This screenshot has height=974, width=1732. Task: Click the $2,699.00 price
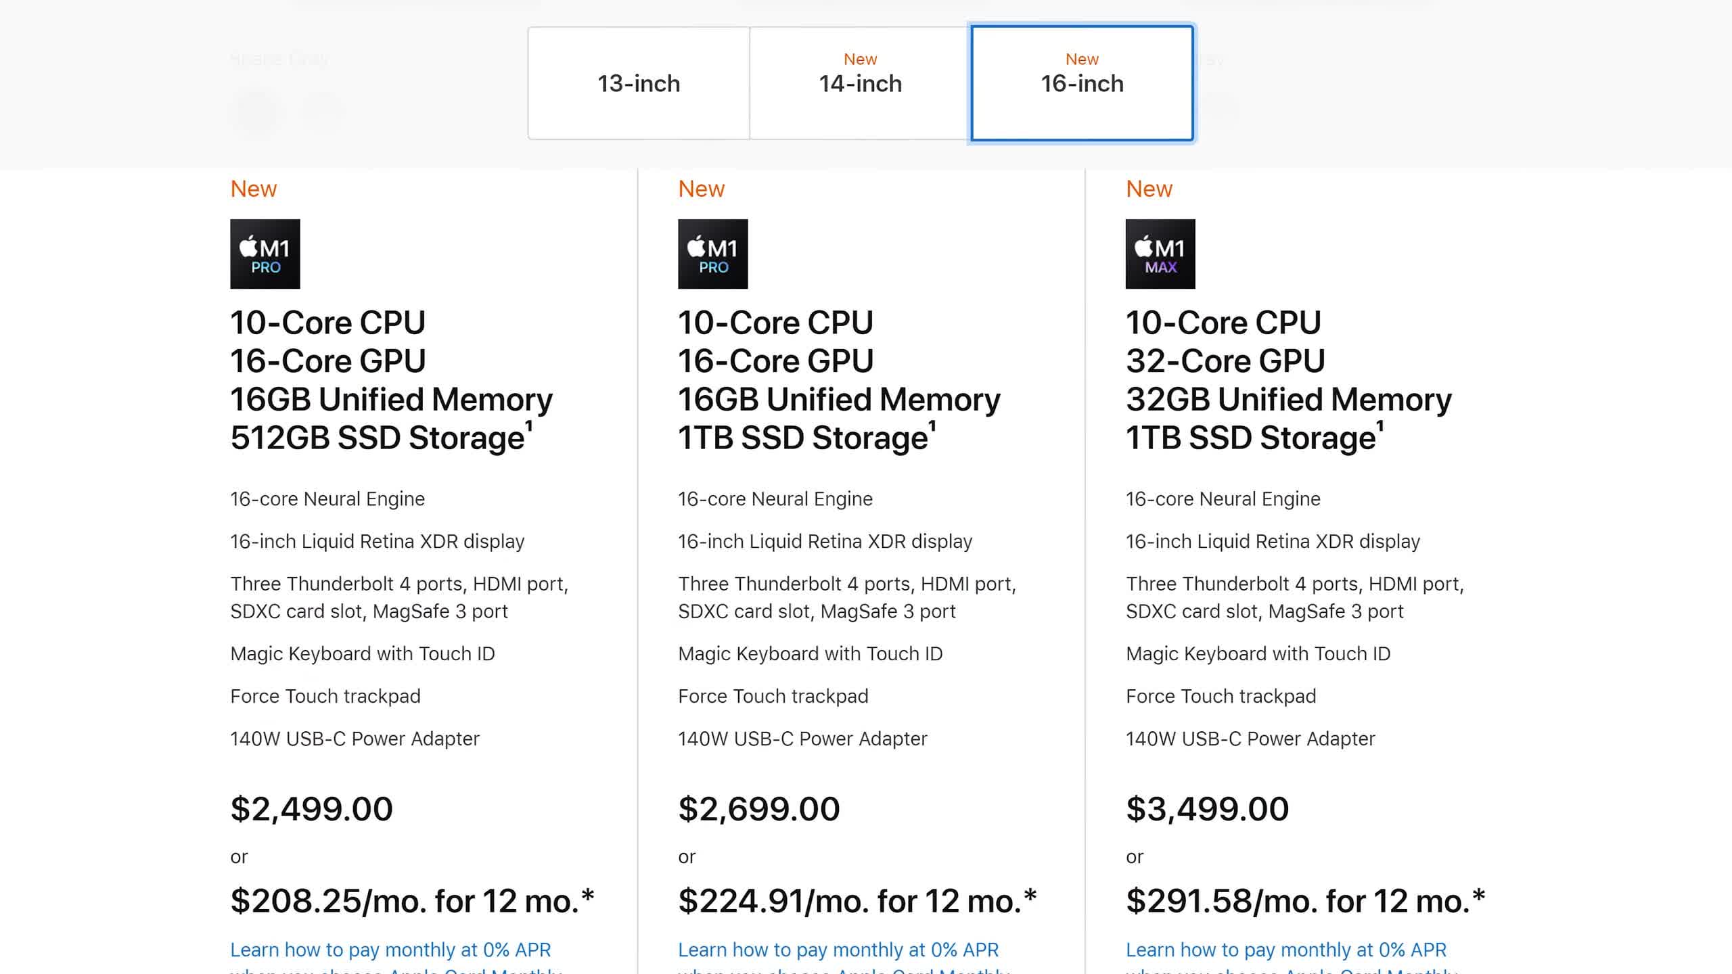(759, 809)
